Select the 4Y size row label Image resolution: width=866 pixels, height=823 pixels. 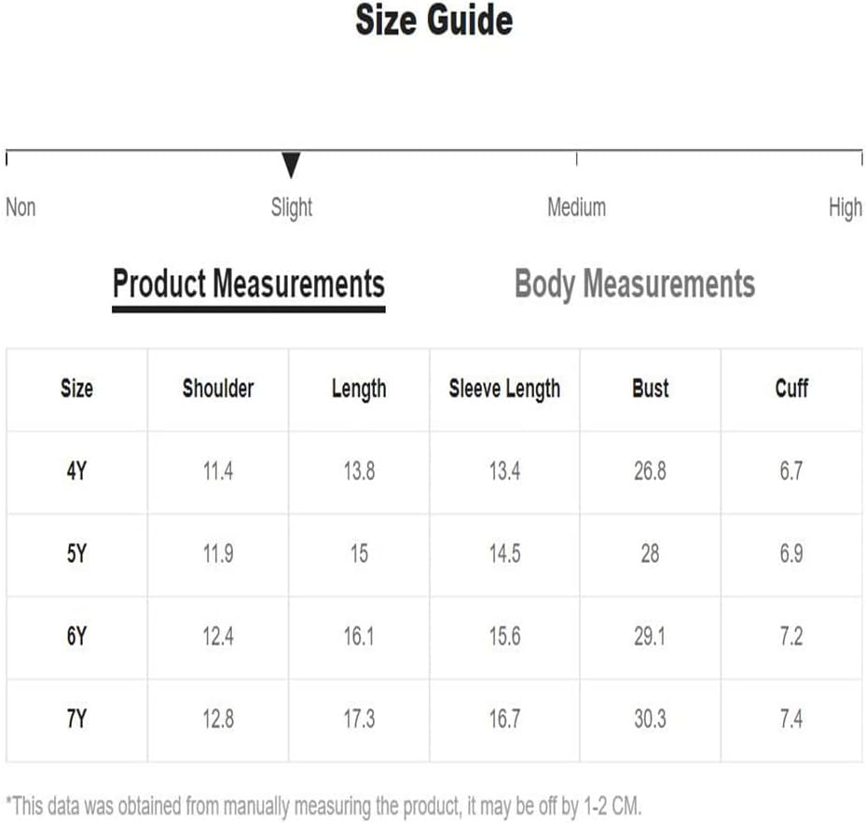coord(76,472)
